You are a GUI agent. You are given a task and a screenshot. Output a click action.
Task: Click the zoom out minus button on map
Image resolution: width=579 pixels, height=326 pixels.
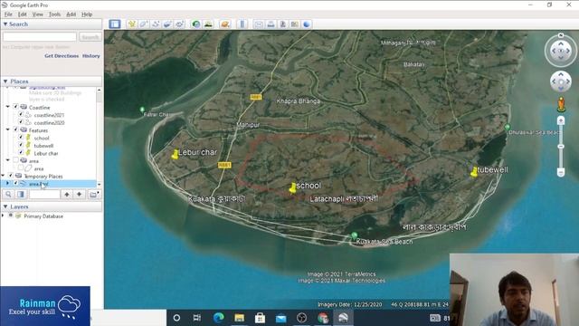pyautogui.click(x=561, y=173)
